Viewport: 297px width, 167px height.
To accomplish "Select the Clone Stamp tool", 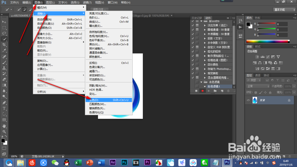I will coord(4,68).
